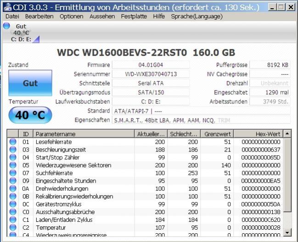The height and width of the screenshot is (242, 298).
Task: Click the large Gut health status button
Action: point(30,83)
